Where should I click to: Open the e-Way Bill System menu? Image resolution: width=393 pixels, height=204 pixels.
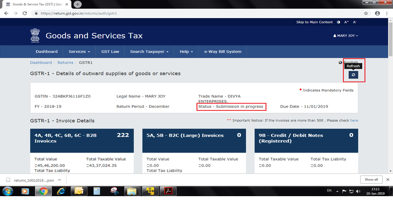[222, 51]
